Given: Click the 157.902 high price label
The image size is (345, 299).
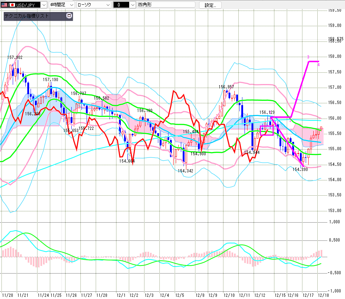Looking at the screenshot, I should pyautogui.click(x=15, y=57).
